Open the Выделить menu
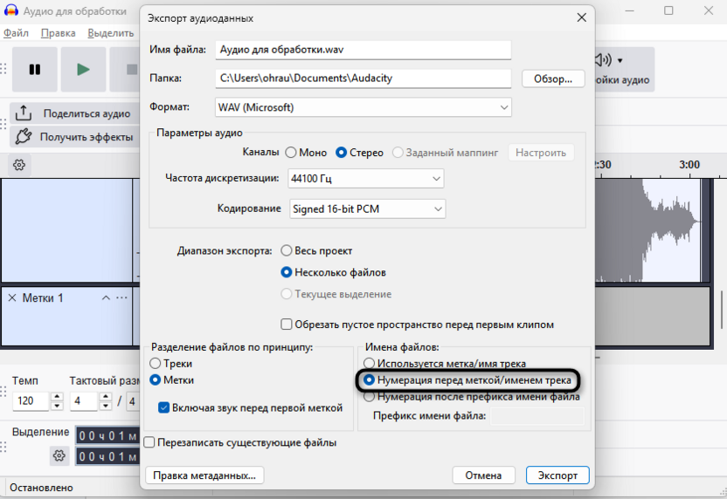This screenshot has height=499, width=727. coord(111,33)
